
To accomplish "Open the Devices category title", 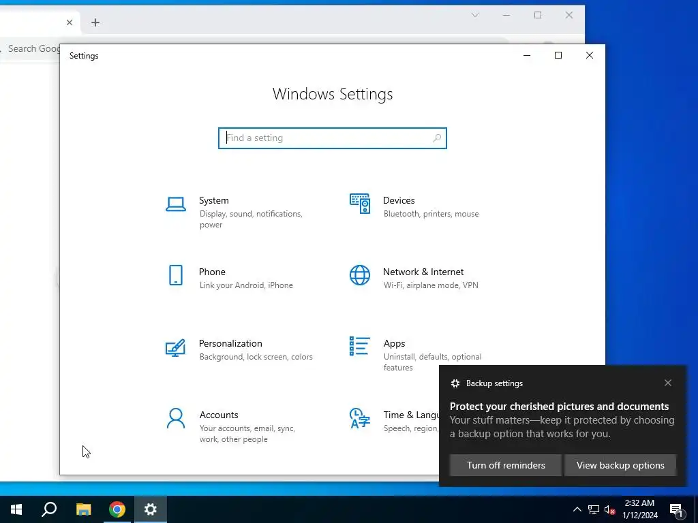I will tap(399, 201).
